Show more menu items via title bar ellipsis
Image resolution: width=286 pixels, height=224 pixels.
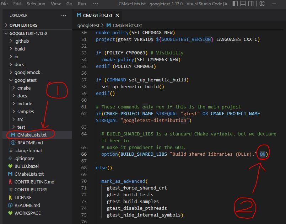[x=96, y=4]
